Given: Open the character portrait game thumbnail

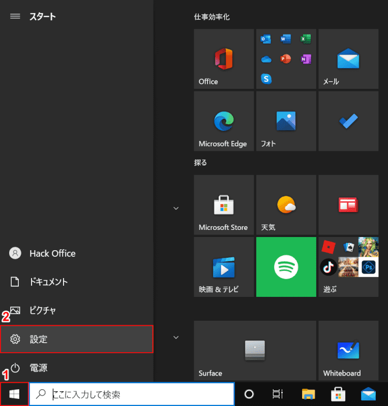Looking at the screenshot, I should [x=368, y=247].
